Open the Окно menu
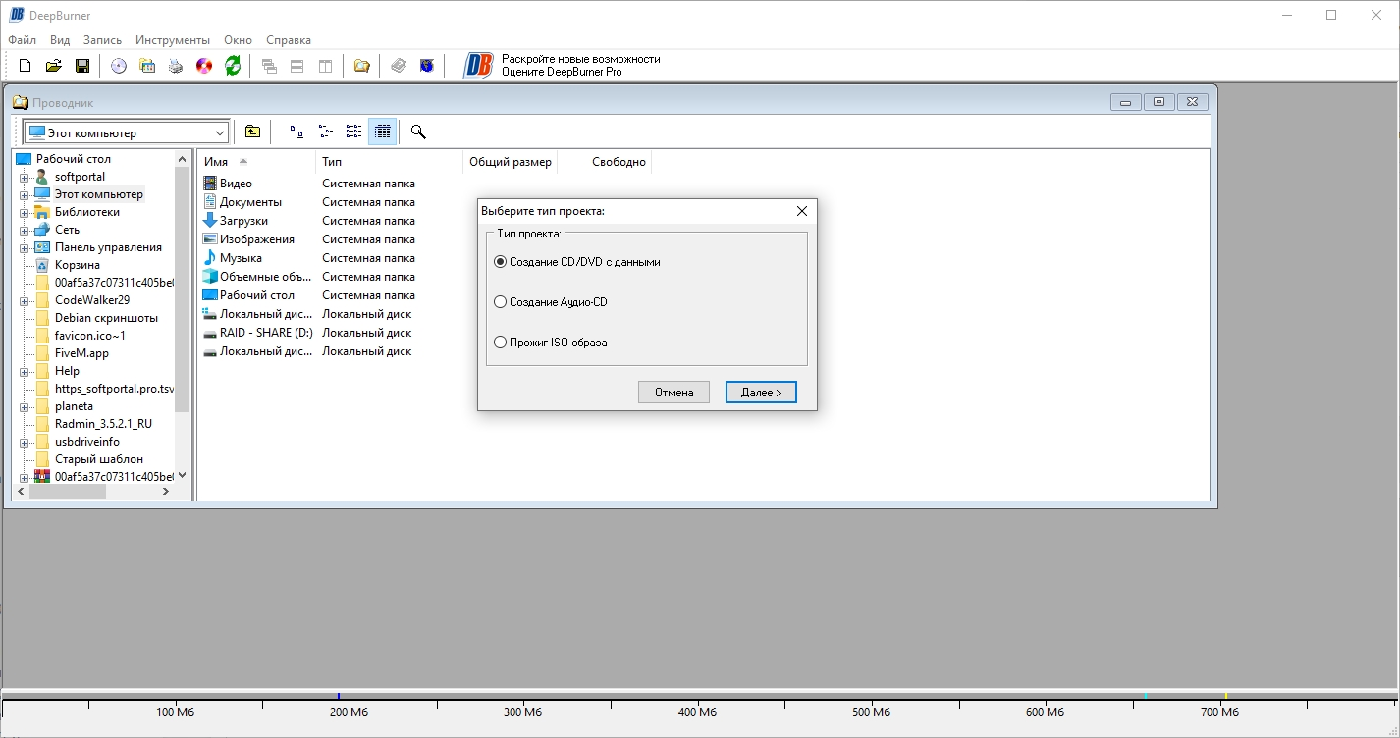The width and height of the screenshot is (1400, 738). (239, 40)
